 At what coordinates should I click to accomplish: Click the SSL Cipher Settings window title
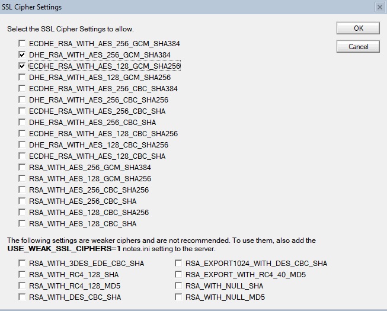click(31, 7)
